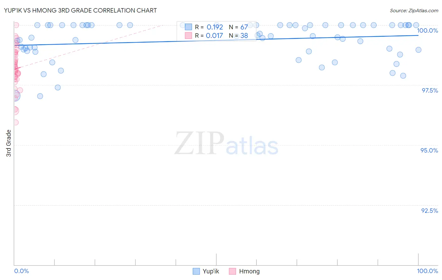Viewport: 442px width, 280px height.
Task: Select the R = 0.192 correlation value
Action: point(209,27)
